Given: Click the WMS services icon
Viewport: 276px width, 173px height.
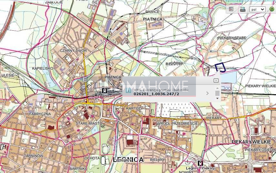Looking at the screenshot, I should point(243,9).
